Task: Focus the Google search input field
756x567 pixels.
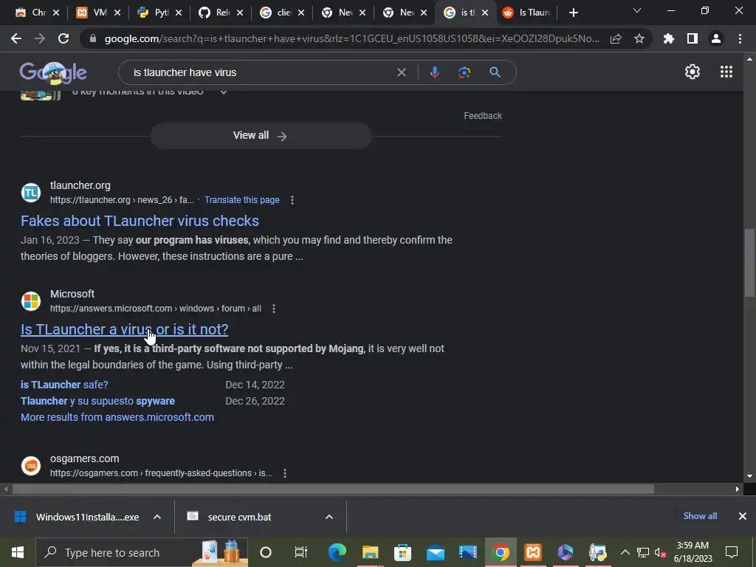Action: point(261,72)
